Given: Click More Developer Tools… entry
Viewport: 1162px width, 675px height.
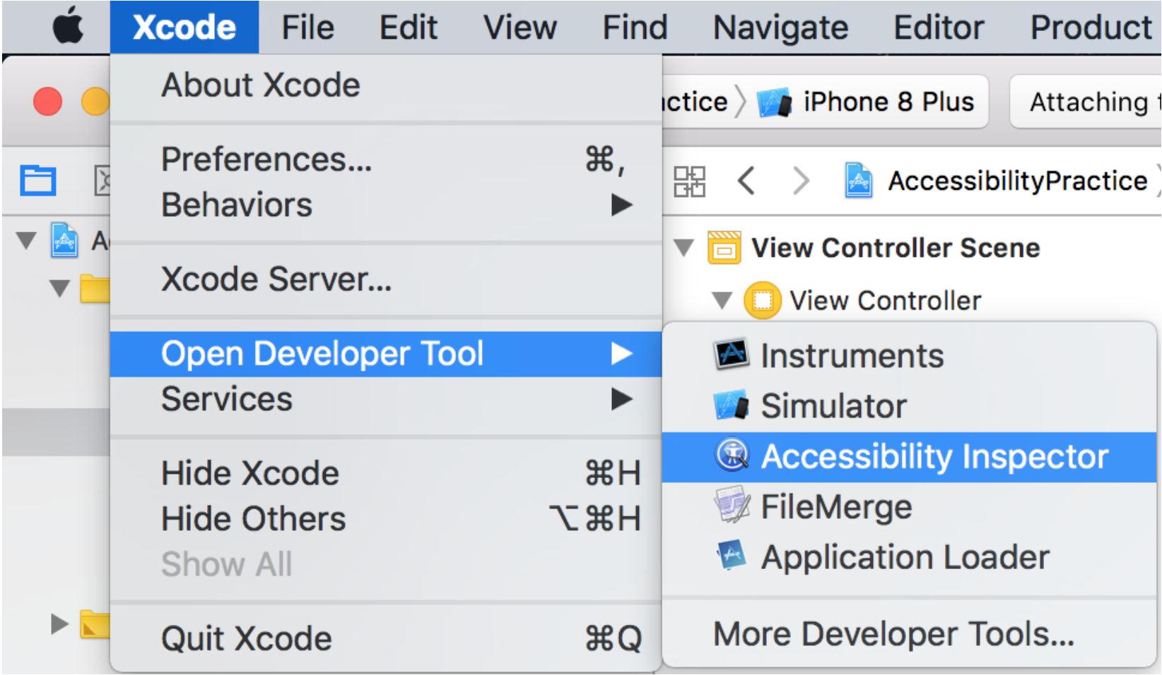Looking at the screenshot, I should click(893, 634).
